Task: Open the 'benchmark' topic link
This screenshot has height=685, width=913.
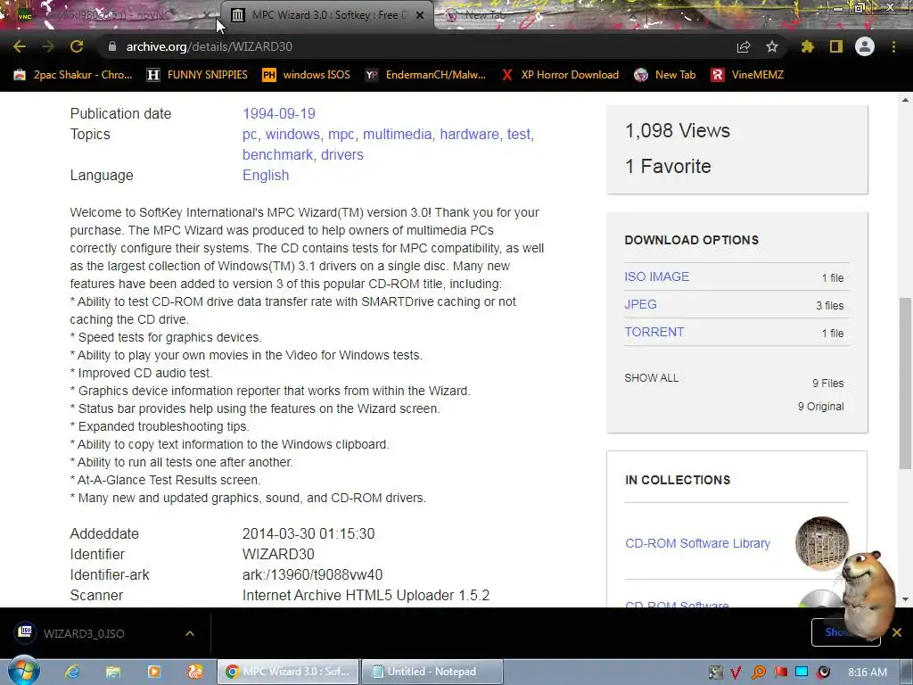Action: tap(277, 155)
